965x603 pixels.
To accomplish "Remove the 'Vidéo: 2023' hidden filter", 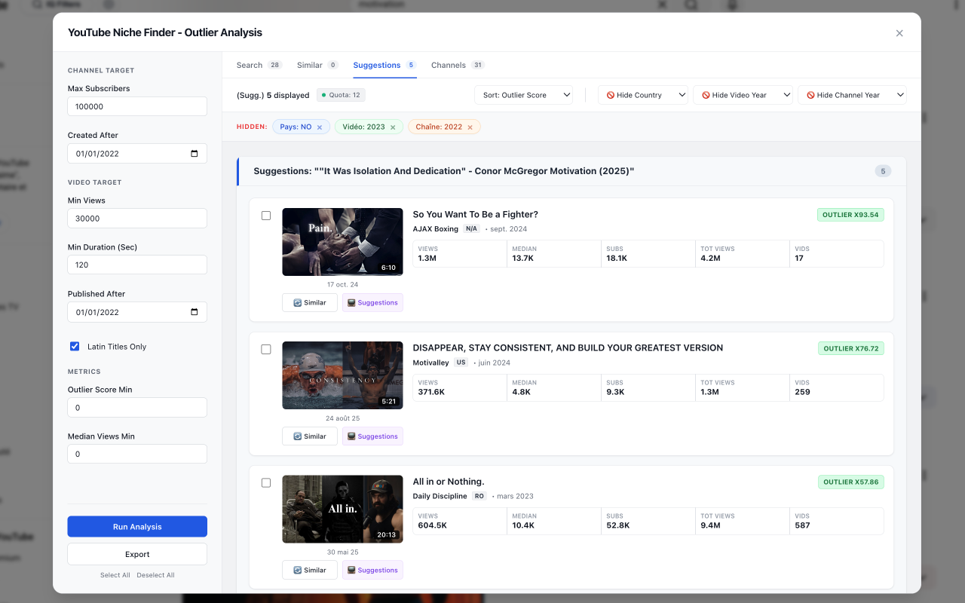I will click(x=392, y=127).
